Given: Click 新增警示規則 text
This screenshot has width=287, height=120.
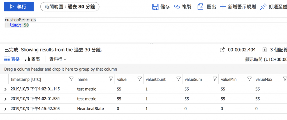Looking at the screenshot, I should click(242, 7).
